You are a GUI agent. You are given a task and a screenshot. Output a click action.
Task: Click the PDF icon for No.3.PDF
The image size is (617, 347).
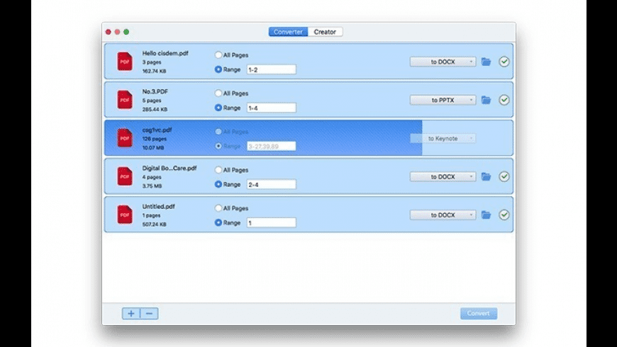(125, 100)
